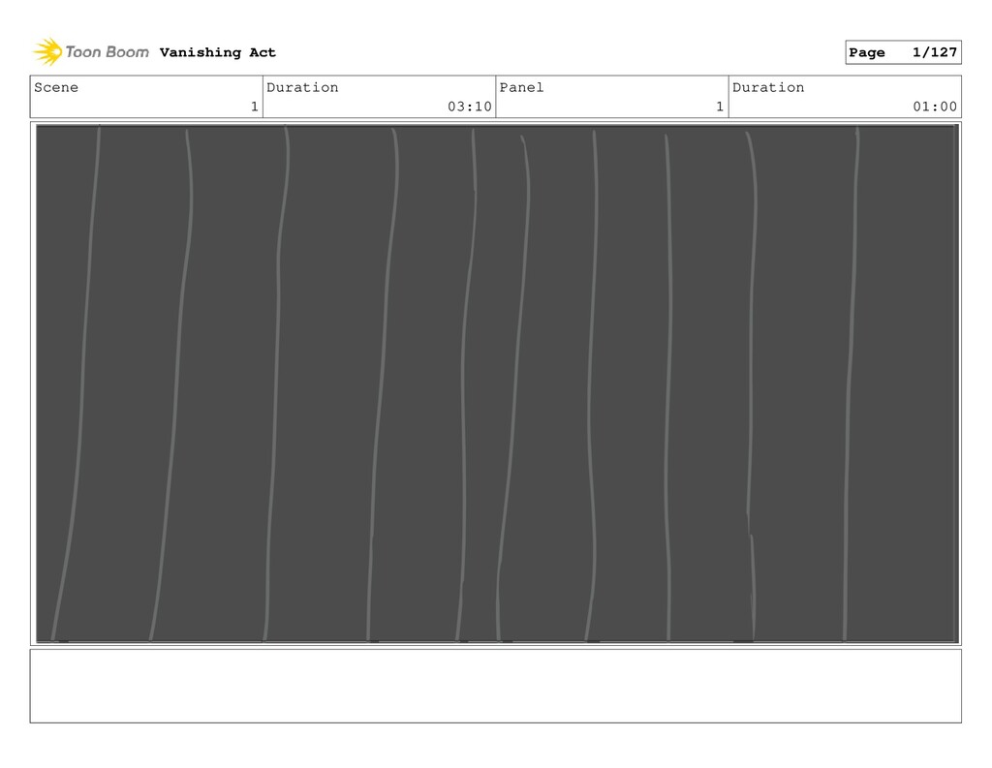Select the Scene number cell

coord(146,97)
